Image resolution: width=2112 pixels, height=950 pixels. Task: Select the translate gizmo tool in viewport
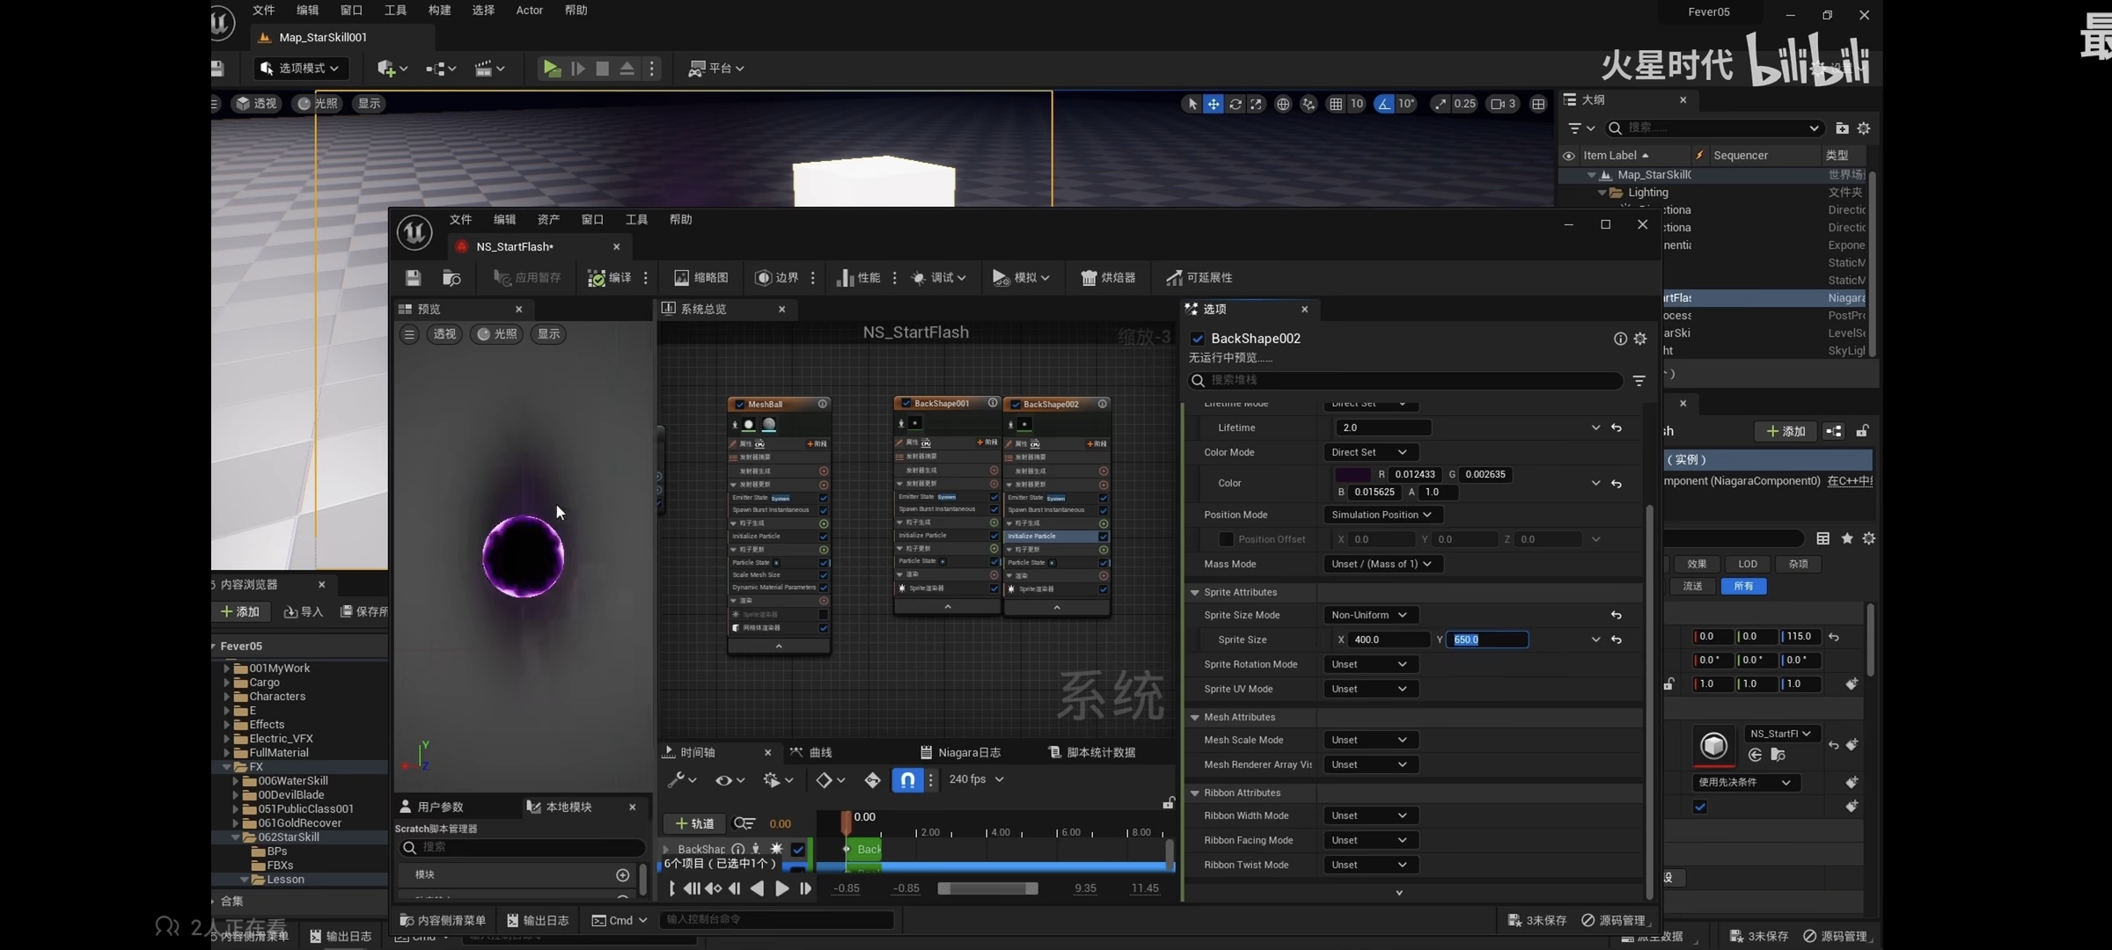(x=1214, y=104)
